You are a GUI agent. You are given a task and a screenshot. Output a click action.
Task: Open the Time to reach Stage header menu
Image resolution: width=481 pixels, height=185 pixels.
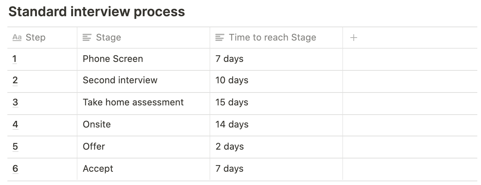[x=276, y=38]
